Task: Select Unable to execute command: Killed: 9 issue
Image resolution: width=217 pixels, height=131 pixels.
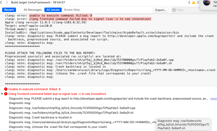Action: coord(34,89)
